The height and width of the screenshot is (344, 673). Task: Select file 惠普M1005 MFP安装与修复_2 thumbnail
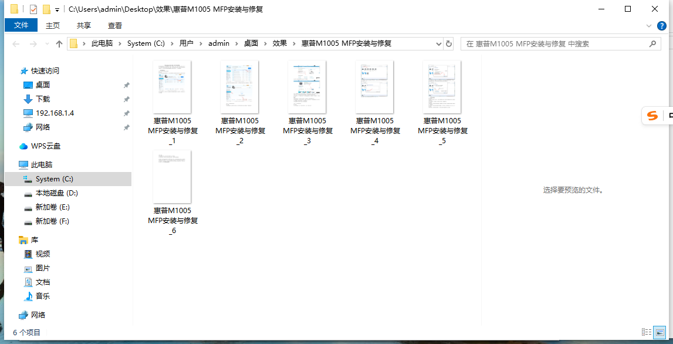click(239, 87)
